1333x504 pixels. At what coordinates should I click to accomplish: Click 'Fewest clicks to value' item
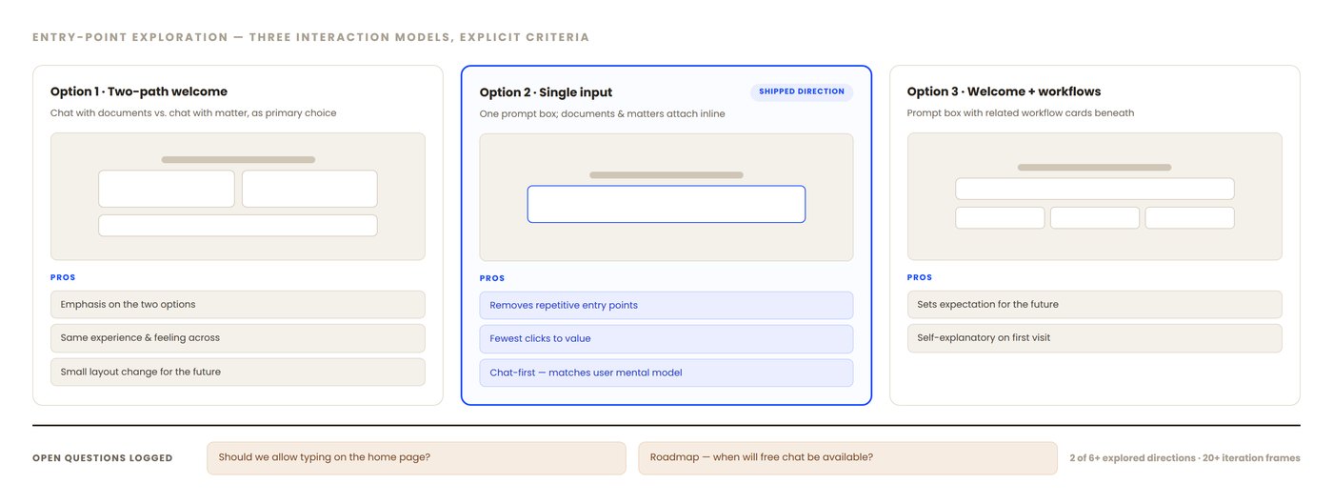click(x=666, y=339)
